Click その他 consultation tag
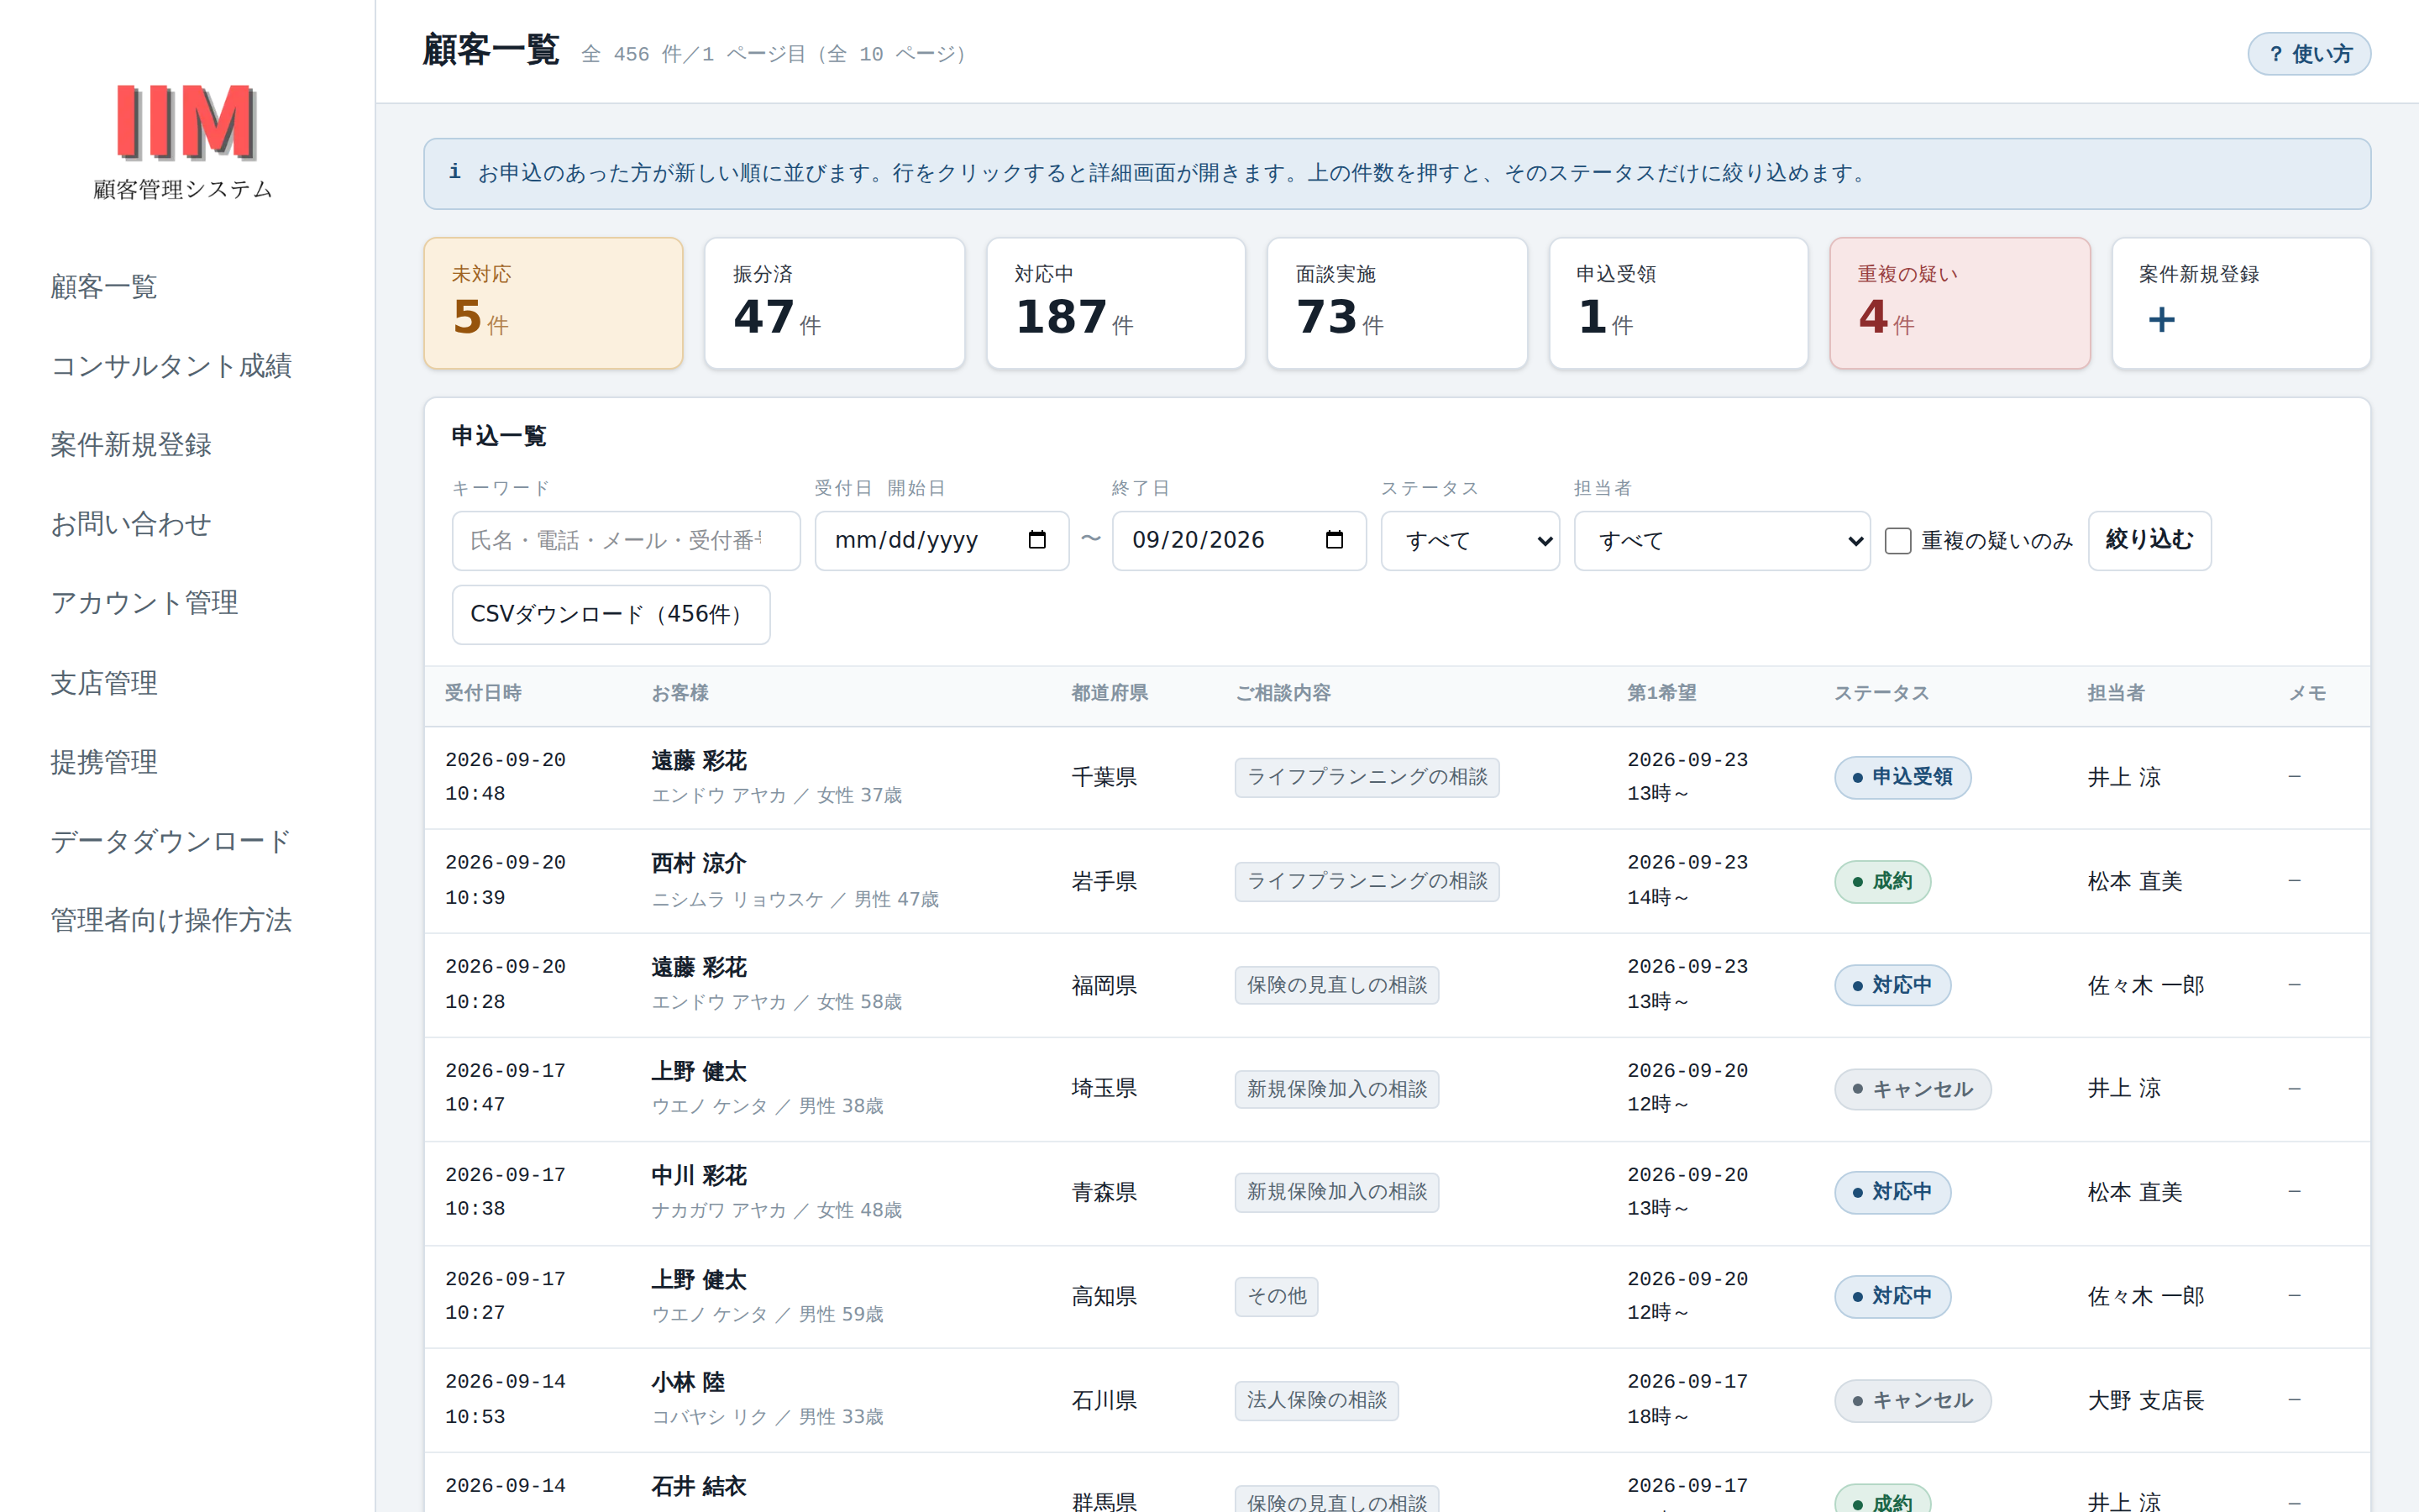The width and height of the screenshot is (2419, 1512). coord(1276,1296)
